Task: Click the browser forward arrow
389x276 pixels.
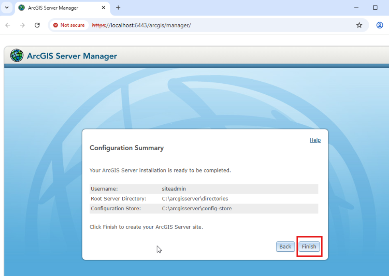Action: coord(22,25)
